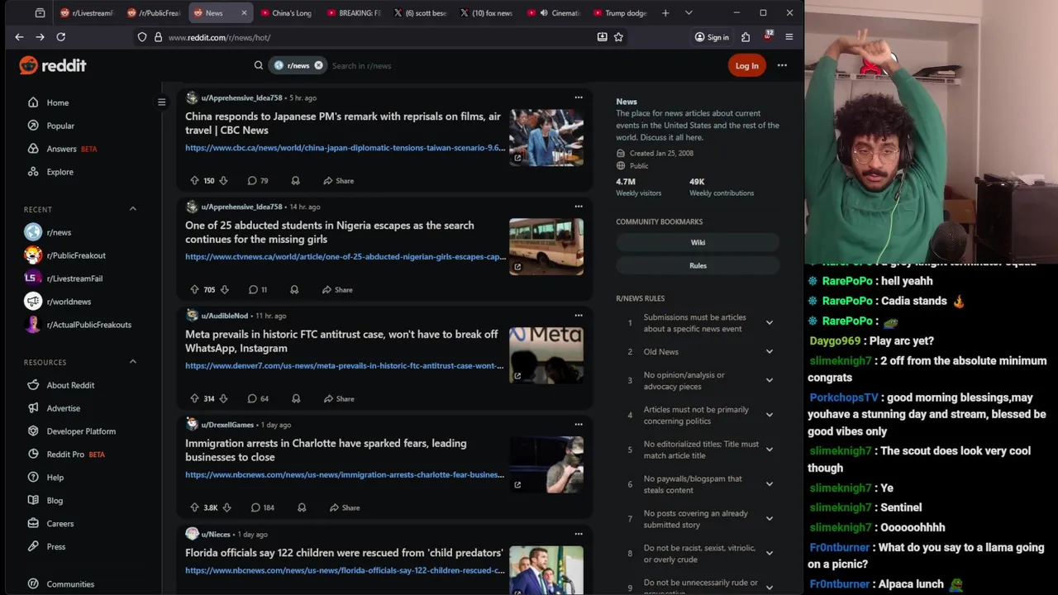Image resolution: width=1058 pixels, height=595 pixels.
Task: Remove the r/news search filter chip
Action: coord(318,65)
